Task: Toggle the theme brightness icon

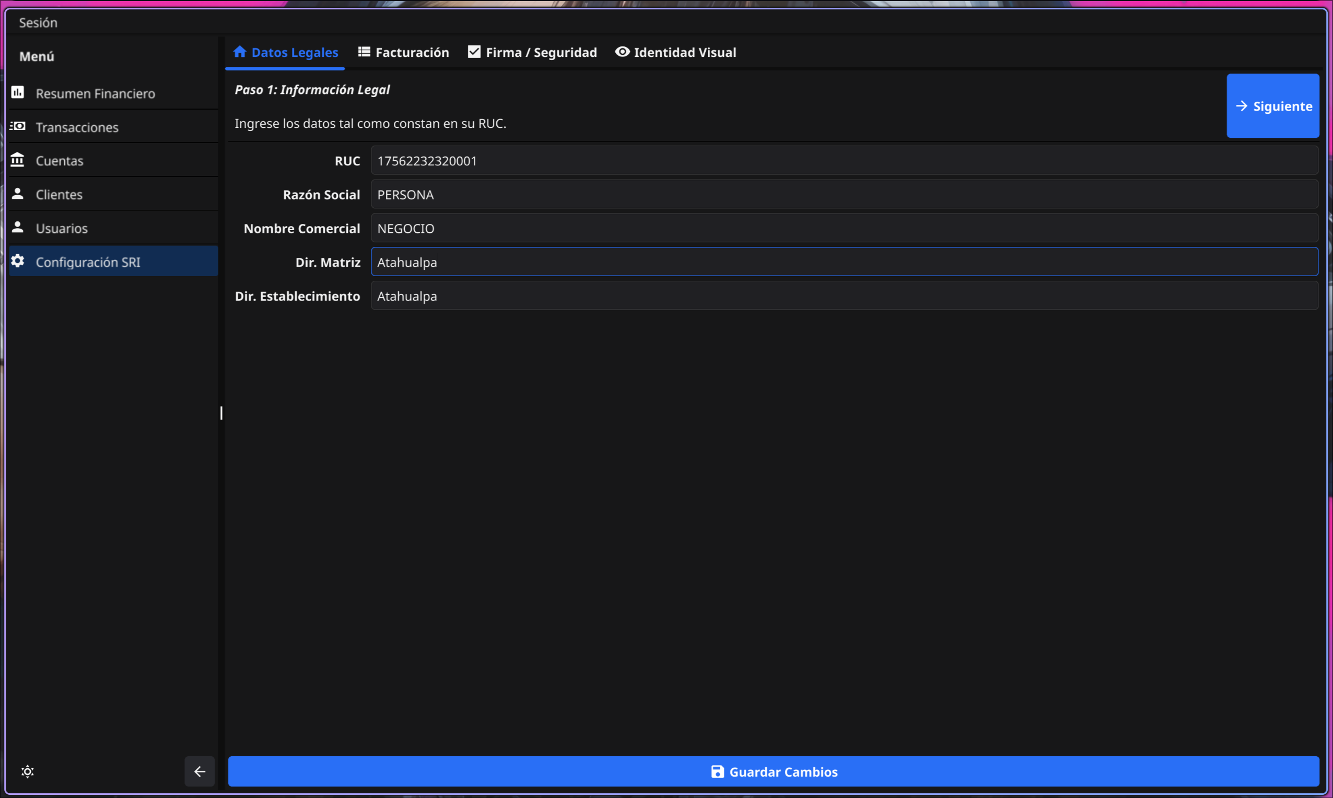Action: click(x=27, y=771)
